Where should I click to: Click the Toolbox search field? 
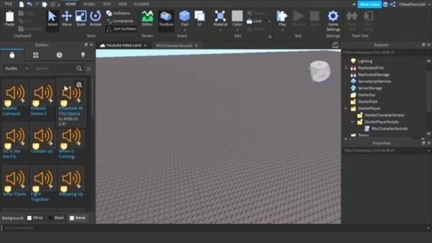pyautogui.click(x=54, y=68)
